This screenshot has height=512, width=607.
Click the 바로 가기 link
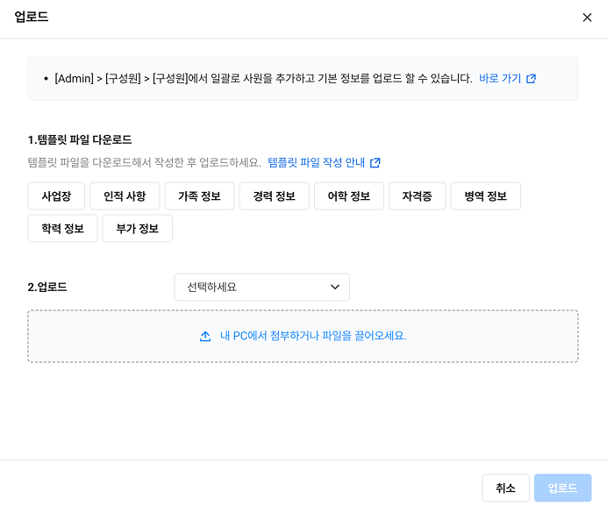(x=500, y=78)
